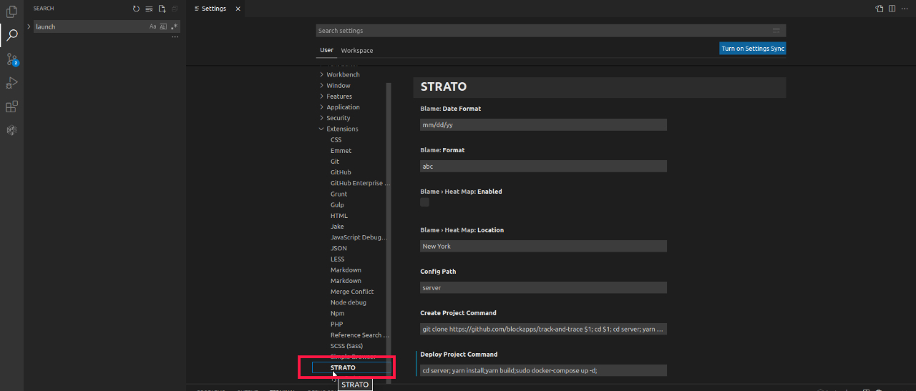Select SCSS (Sass) extension settings
This screenshot has width=916, height=391.
pos(346,346)
